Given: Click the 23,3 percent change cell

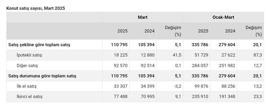Looking at the screenshot, I should [257, 96].
